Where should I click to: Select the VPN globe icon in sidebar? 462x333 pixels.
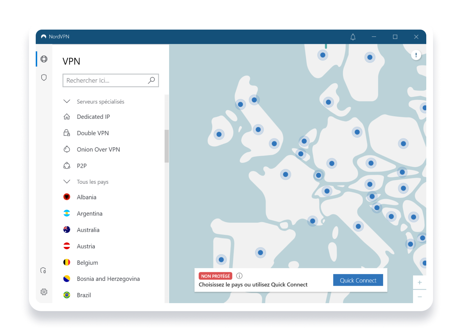click(x=43, y=59)
